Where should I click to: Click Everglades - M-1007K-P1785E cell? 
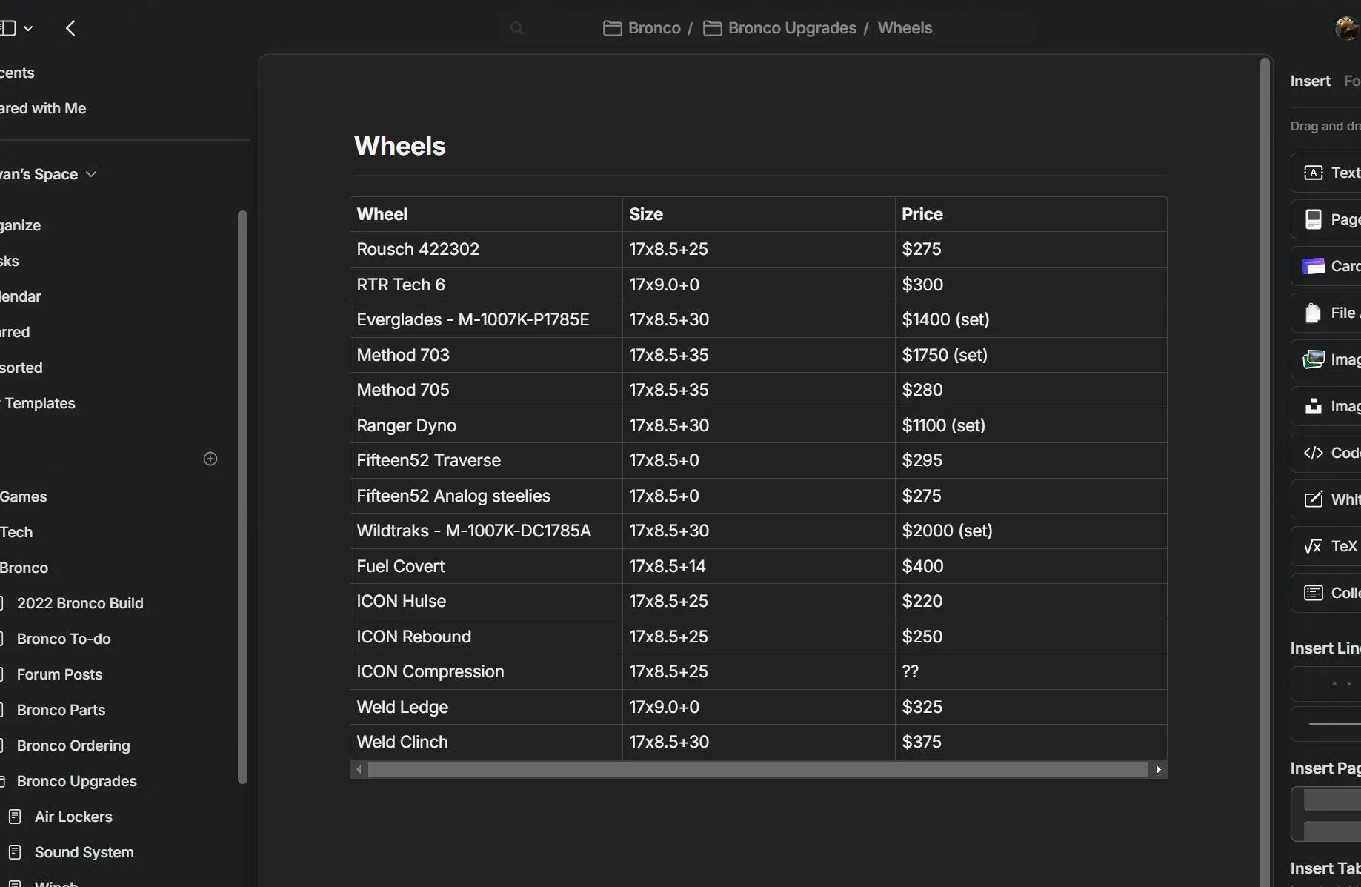(486, 319)
